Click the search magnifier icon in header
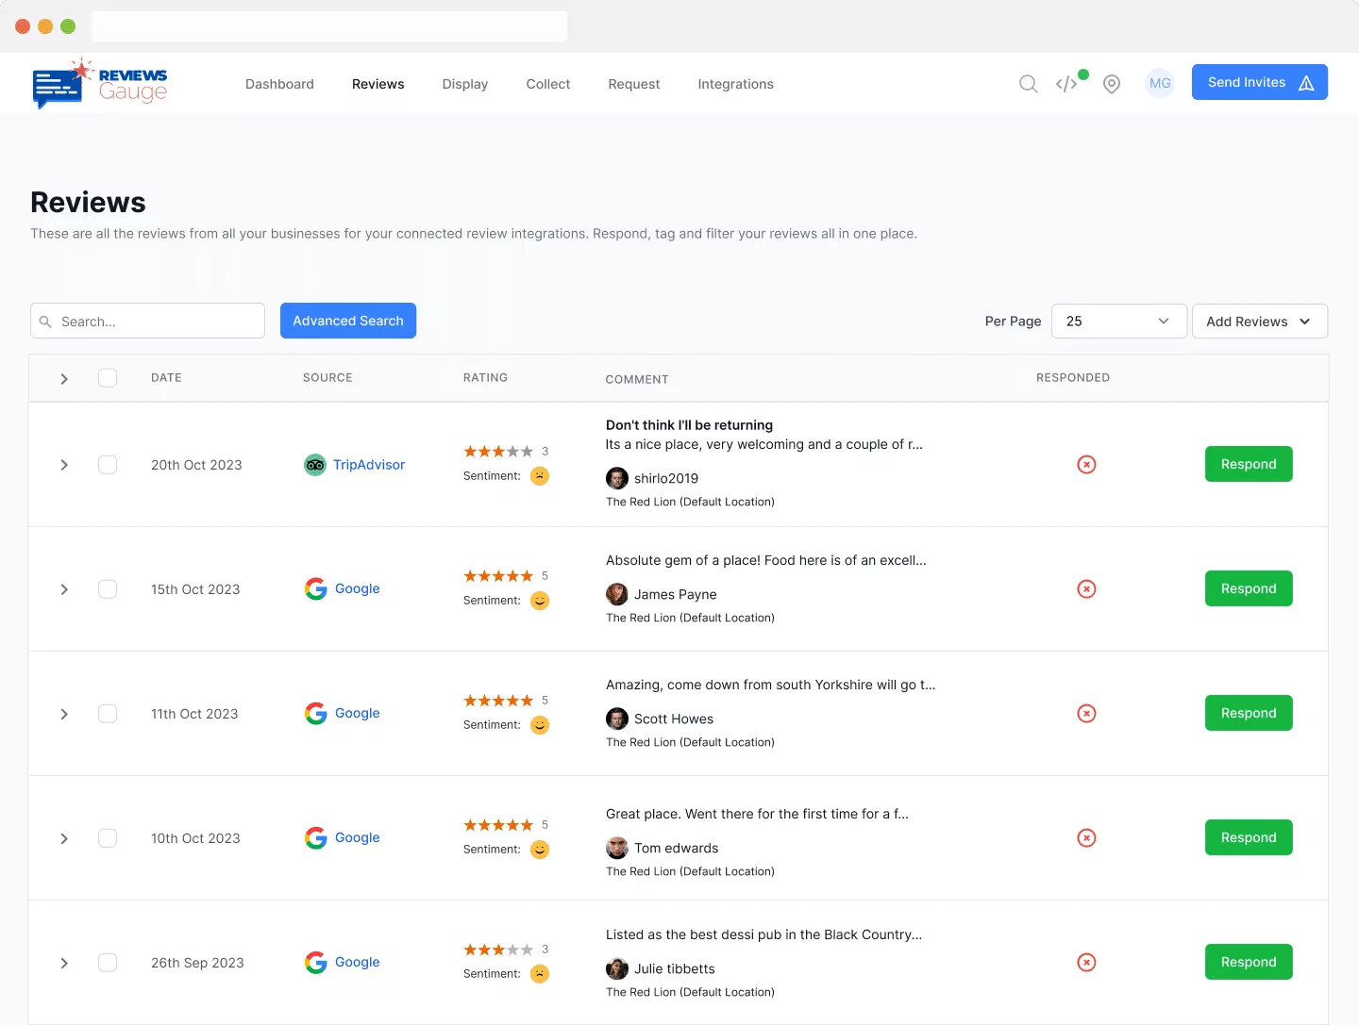This screenshot has width=1359, height=1025. point(1028,84)
